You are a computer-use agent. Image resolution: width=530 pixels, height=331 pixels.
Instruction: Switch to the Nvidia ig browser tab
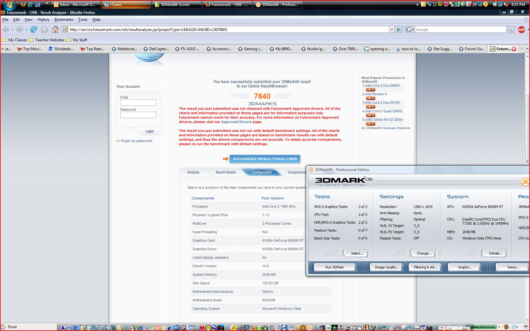tap(314, 49)
